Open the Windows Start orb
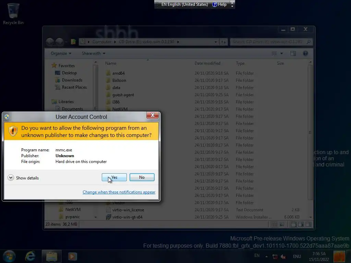This screenshot has width=351, height=263. click(9, 256)
